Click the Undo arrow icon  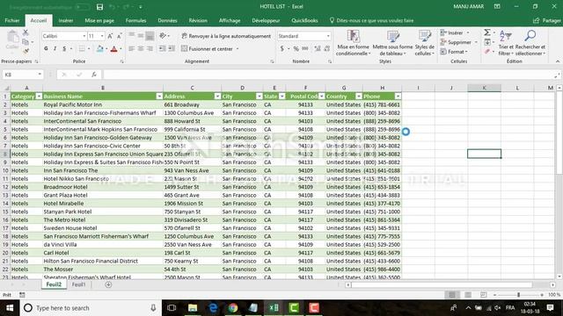(x=113, y=7)
